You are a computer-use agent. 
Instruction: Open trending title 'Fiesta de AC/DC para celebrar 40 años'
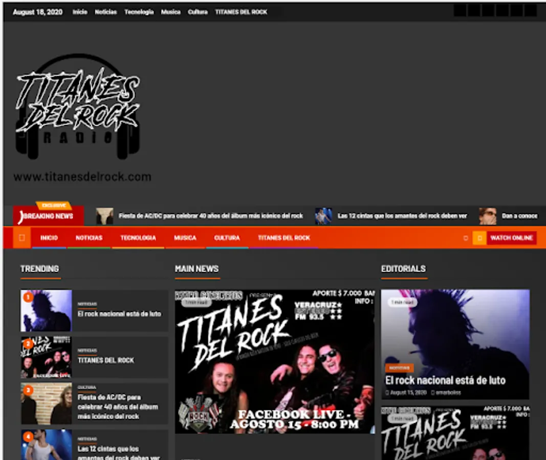pyautogui.click(x=118, y=407)
